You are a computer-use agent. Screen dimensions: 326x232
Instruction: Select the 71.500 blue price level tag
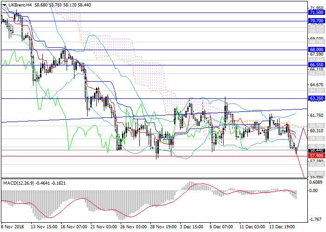(317, 13)
